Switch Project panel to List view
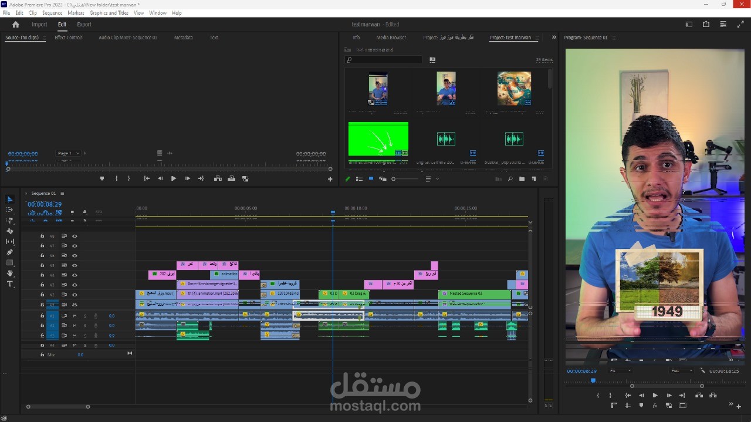The image size is (751, 422). (x=359, y=179)
